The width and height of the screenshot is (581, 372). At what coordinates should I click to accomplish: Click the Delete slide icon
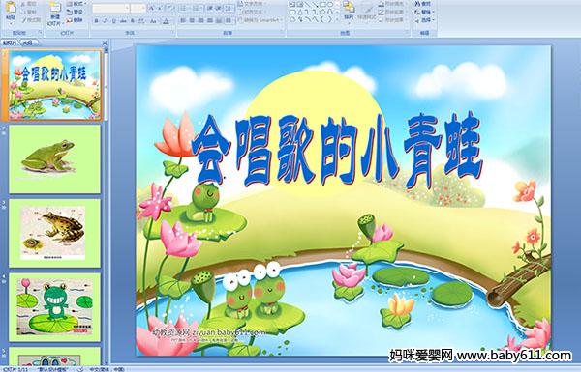(x=75, y=20)
